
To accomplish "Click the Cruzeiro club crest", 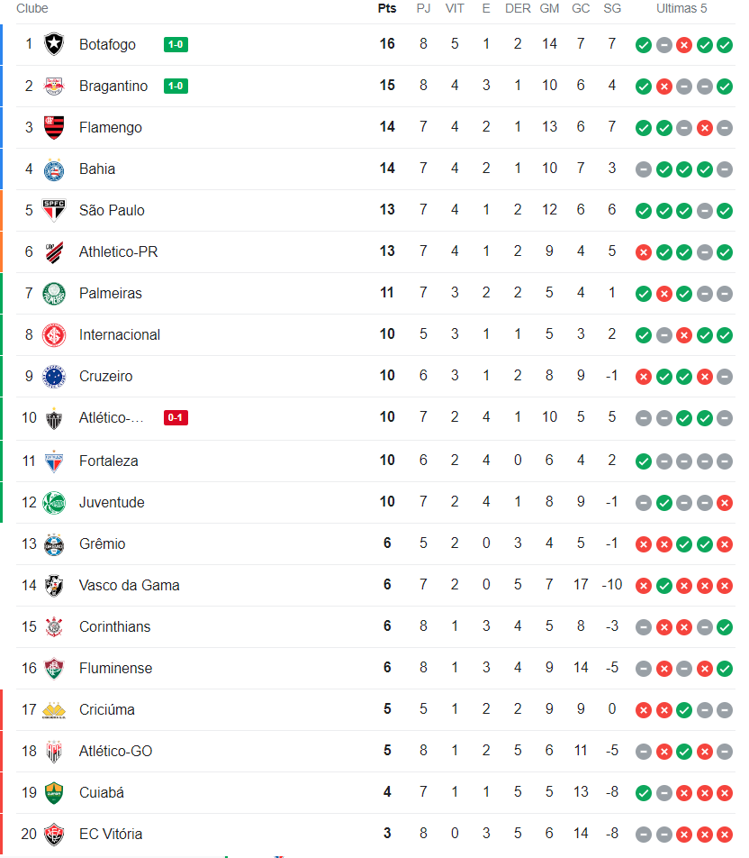I will point(54,376).
